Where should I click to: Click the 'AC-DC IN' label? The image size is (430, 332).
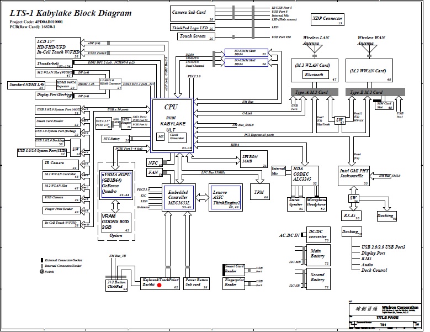tap(289, 235)
